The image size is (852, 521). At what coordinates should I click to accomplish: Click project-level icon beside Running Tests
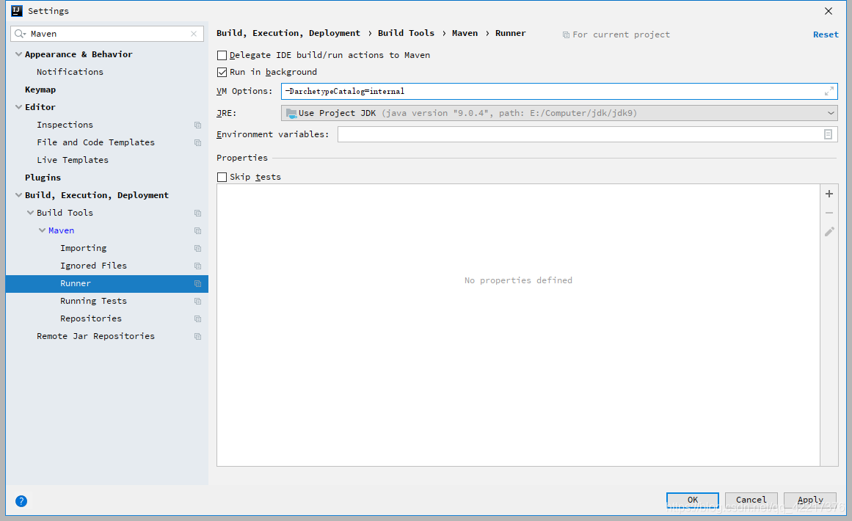pos(198,301)
